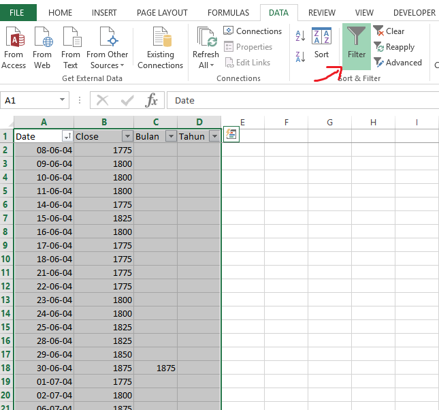Screen dimensions: 439x410
Task: Switch to the FORMULAS tab
Action: [x=228, y=12]
